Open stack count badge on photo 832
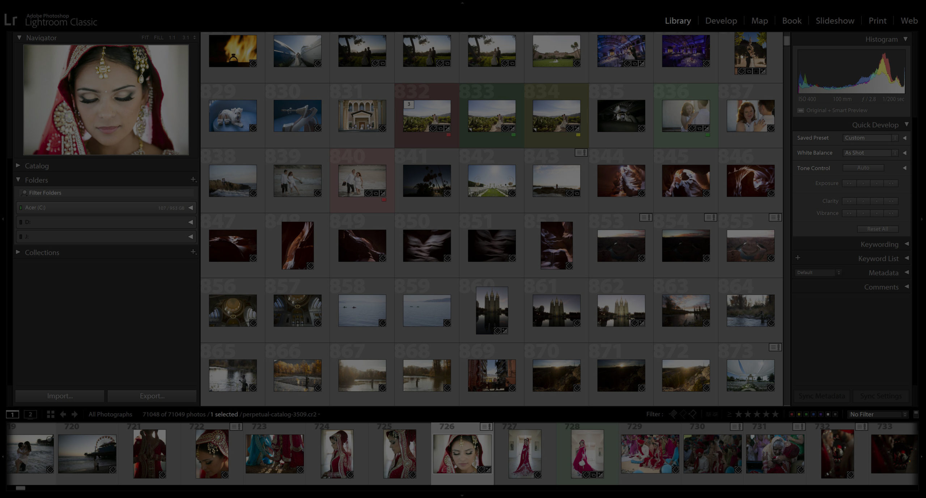Screen dimensions: 926x498 click(409, 104)
